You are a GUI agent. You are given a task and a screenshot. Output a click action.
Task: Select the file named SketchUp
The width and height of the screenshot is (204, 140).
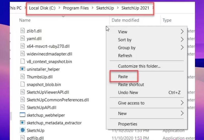point(35,130)
